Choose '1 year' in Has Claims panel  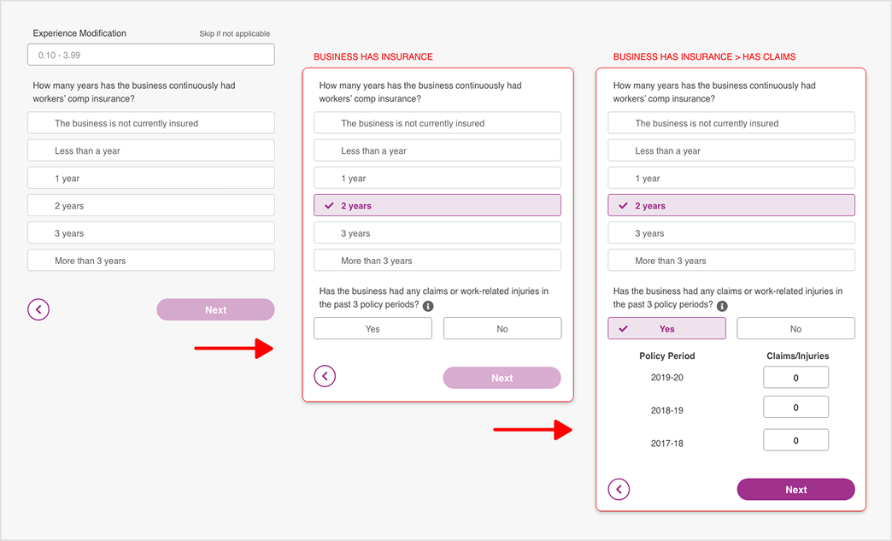tap(731, 178)
